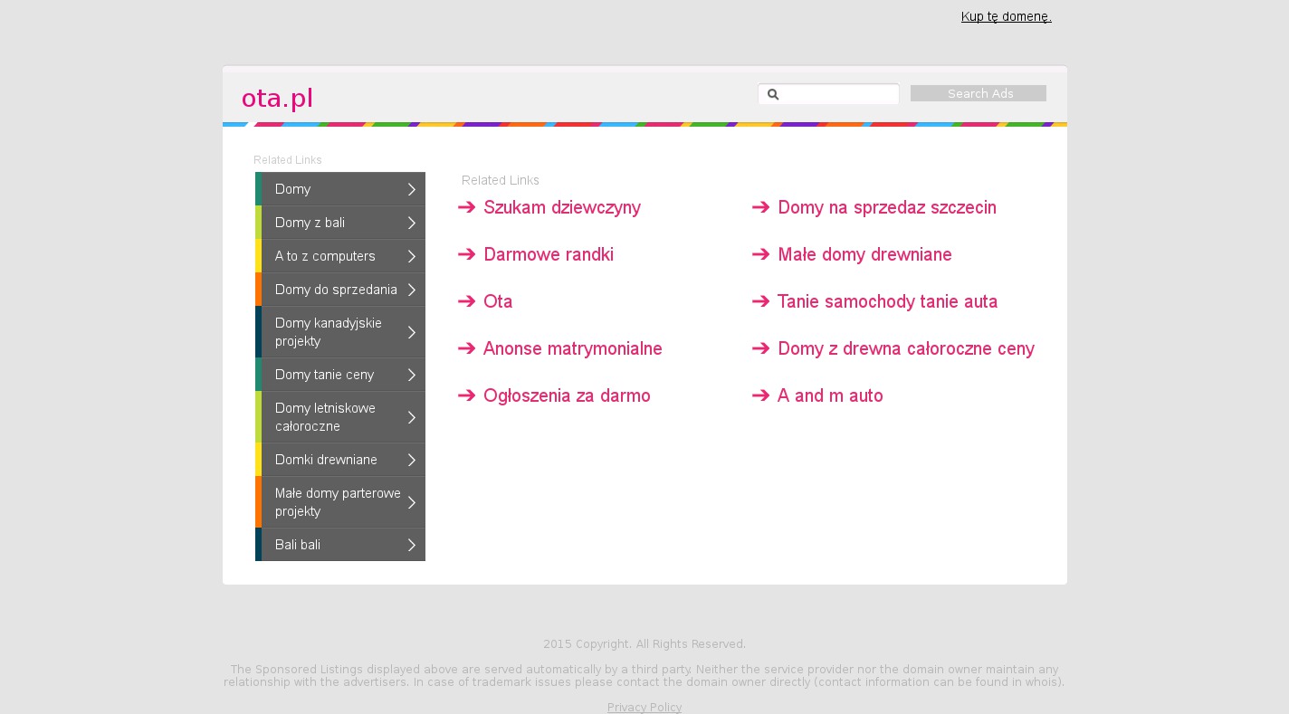Click the arrow icon beside Szukam dziewczyny
This screenshot has height=714, width=1289.
point(467,207)
